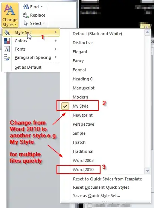
Task: Open the Colors menu entry
Action: pyautogui.click(x=31, y=41)
